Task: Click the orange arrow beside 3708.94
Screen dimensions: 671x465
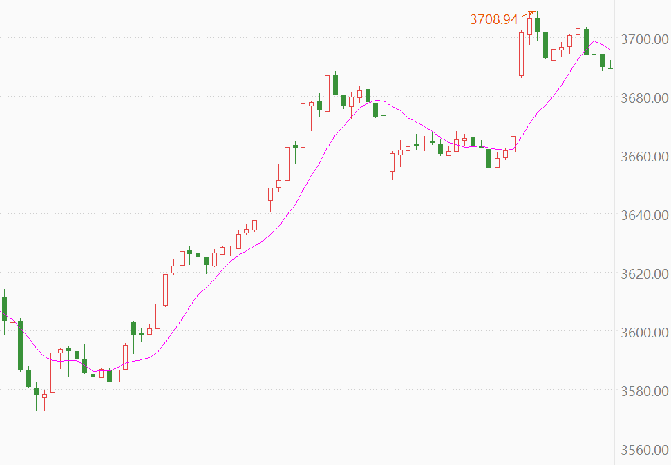Action: click(528, 13)
